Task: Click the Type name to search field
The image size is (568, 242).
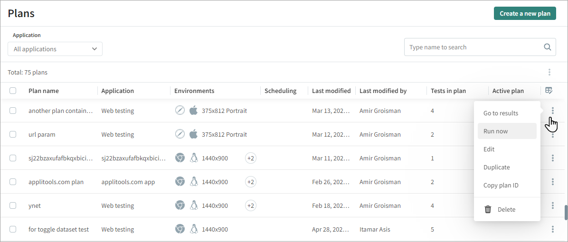Action: [473, 47]
